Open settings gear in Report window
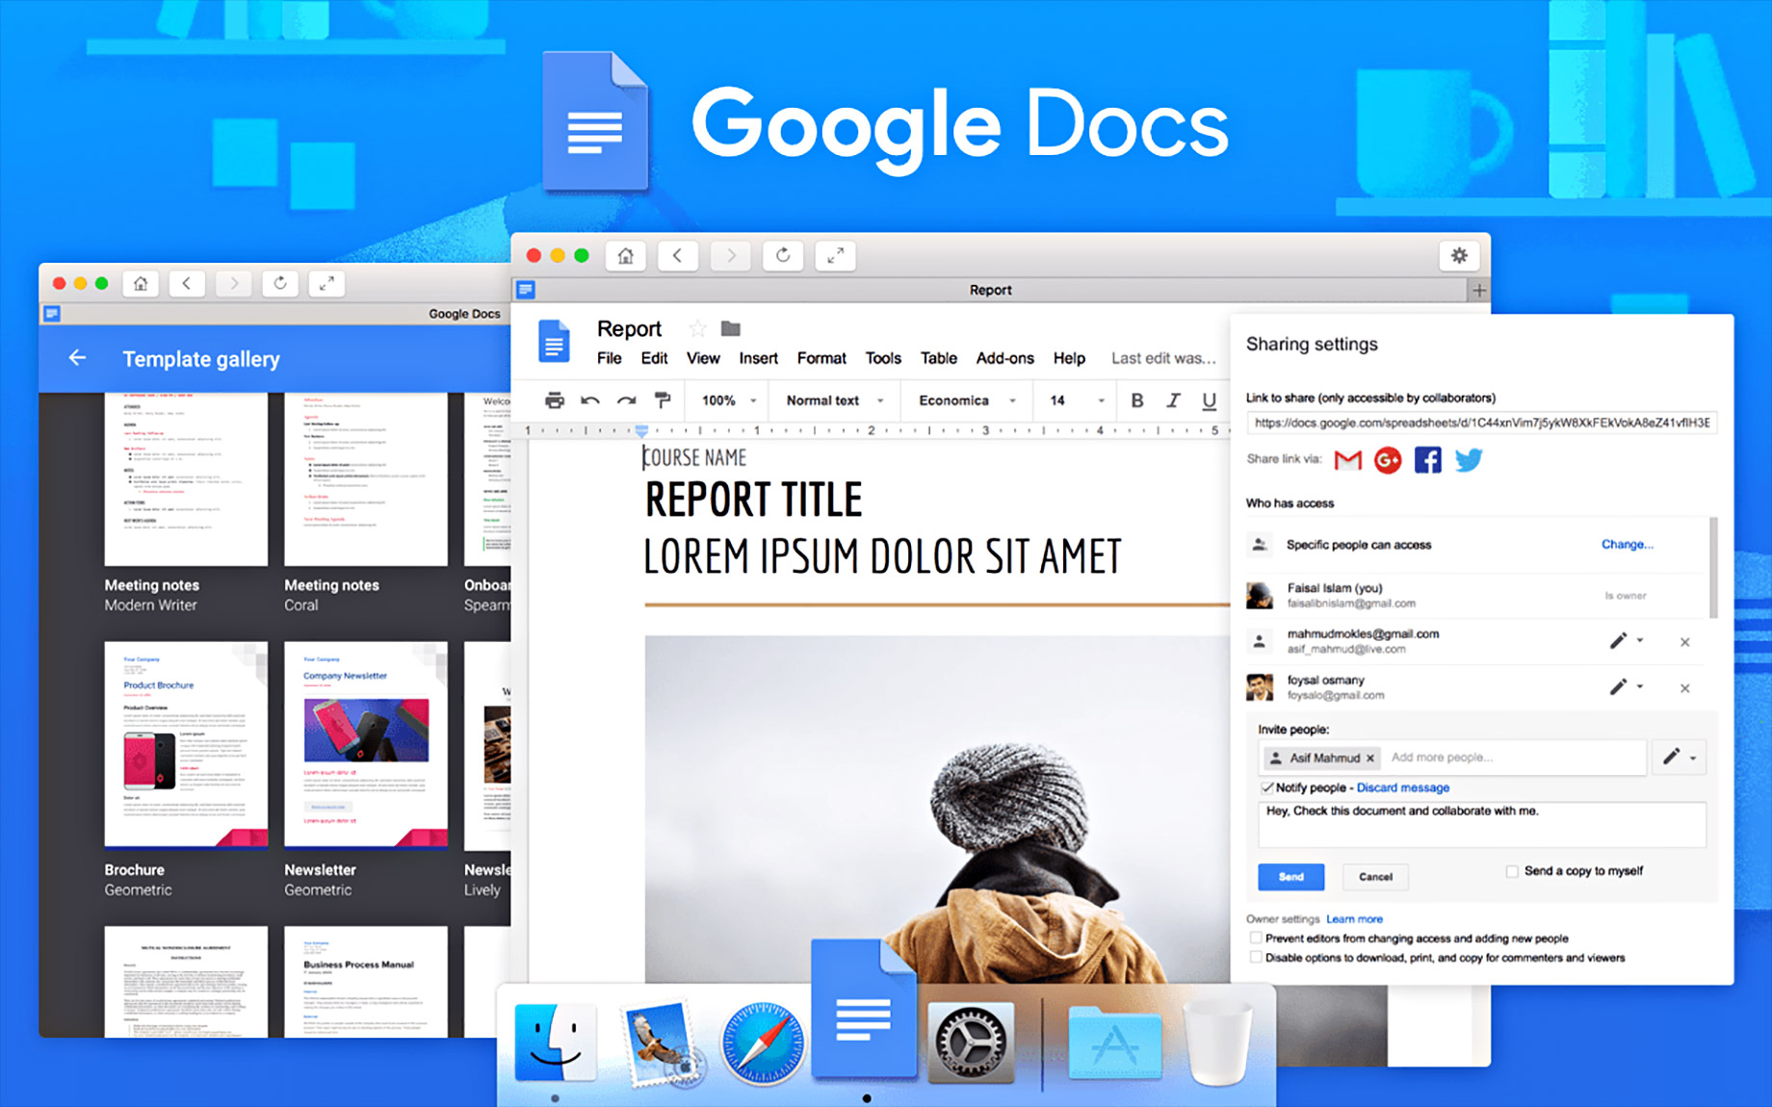Screen dimensions: 1772x1107 [1459, 255]
